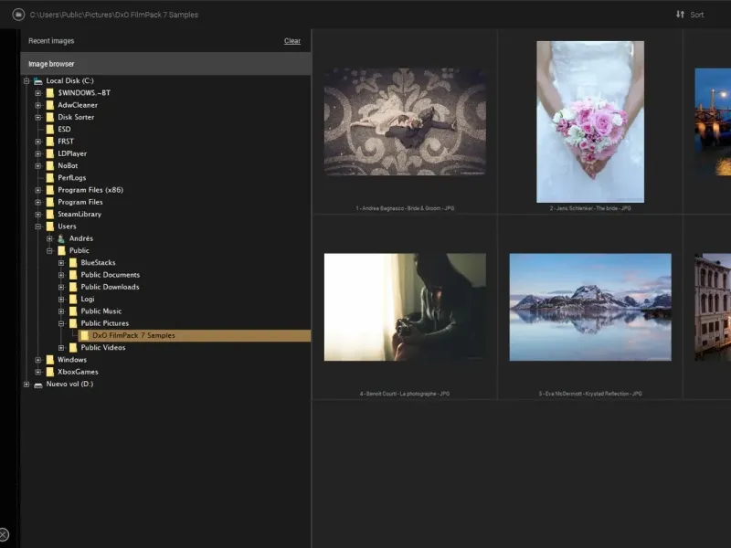The width and height of the screenshot is (731, 548).
Task: Select the DxO FilmPack 7 Samples folder
Action: tap(133, 335)
